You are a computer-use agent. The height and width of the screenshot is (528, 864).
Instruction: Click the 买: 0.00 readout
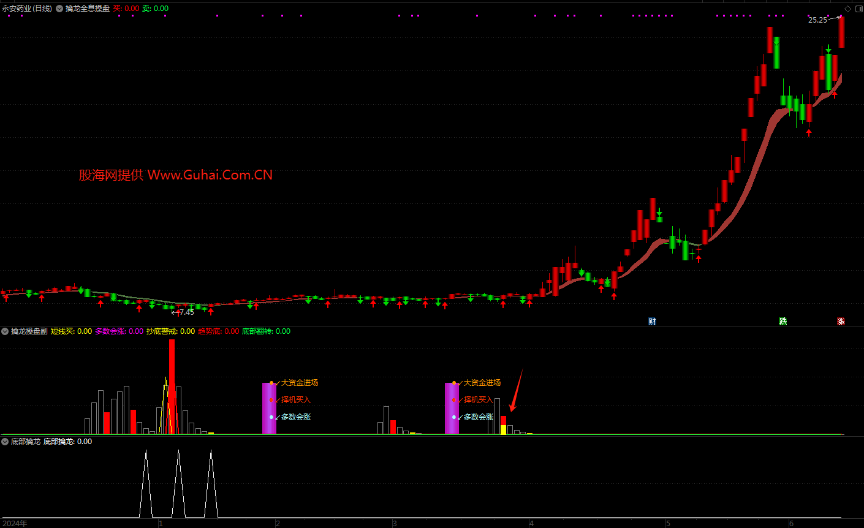point(126,9)
